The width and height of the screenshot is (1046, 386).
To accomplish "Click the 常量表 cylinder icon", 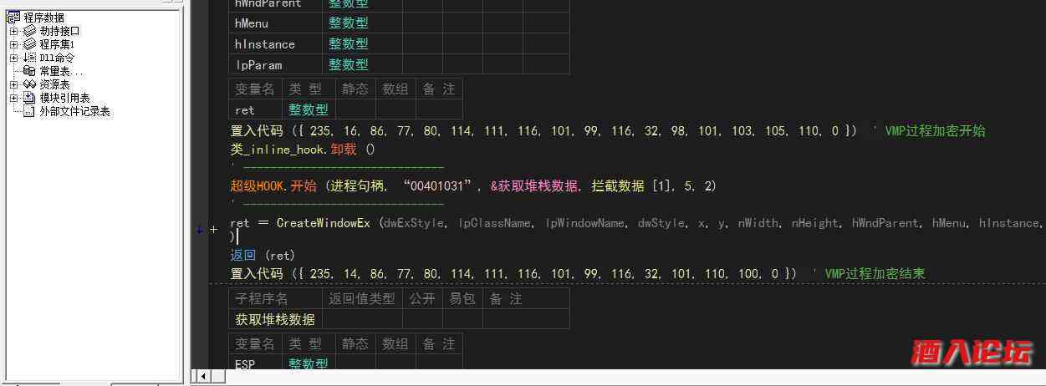I will point(30,71).
